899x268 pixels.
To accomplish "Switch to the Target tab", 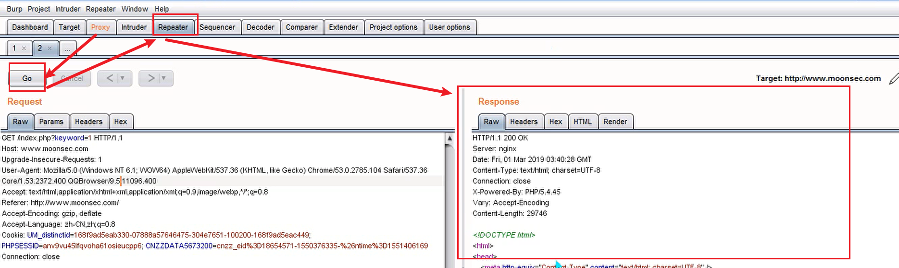I will (69, 27).
